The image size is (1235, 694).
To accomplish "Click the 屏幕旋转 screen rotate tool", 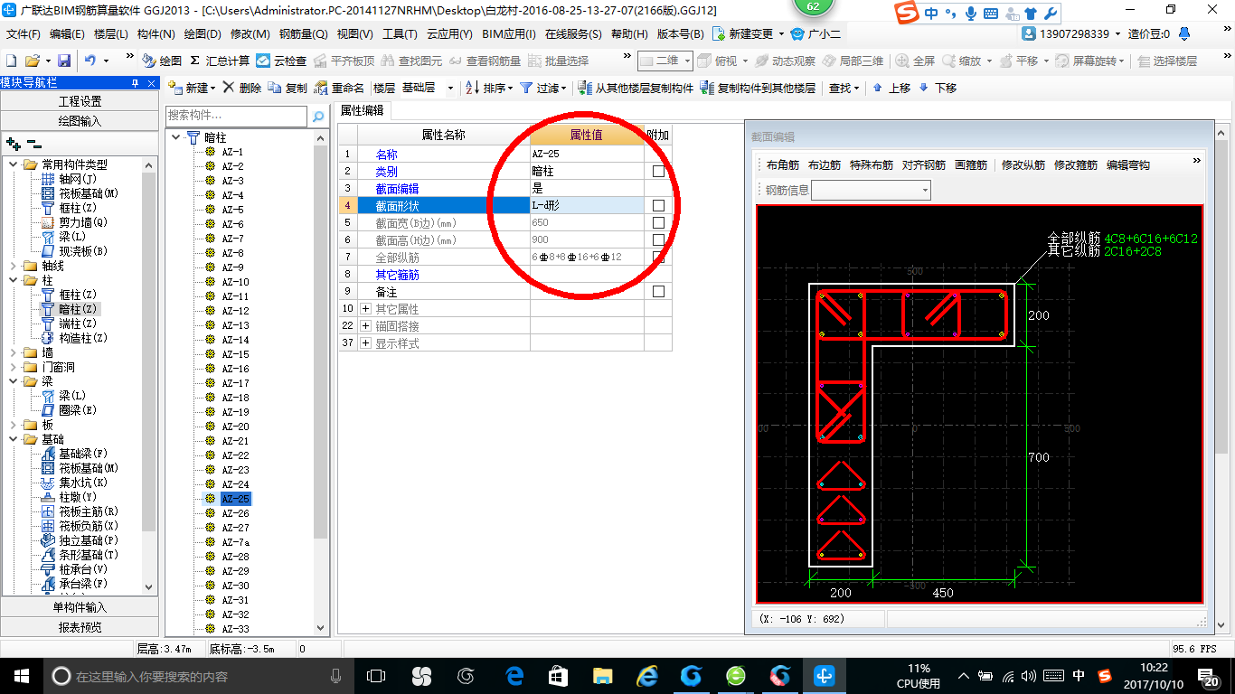I will click(1089, 61).
